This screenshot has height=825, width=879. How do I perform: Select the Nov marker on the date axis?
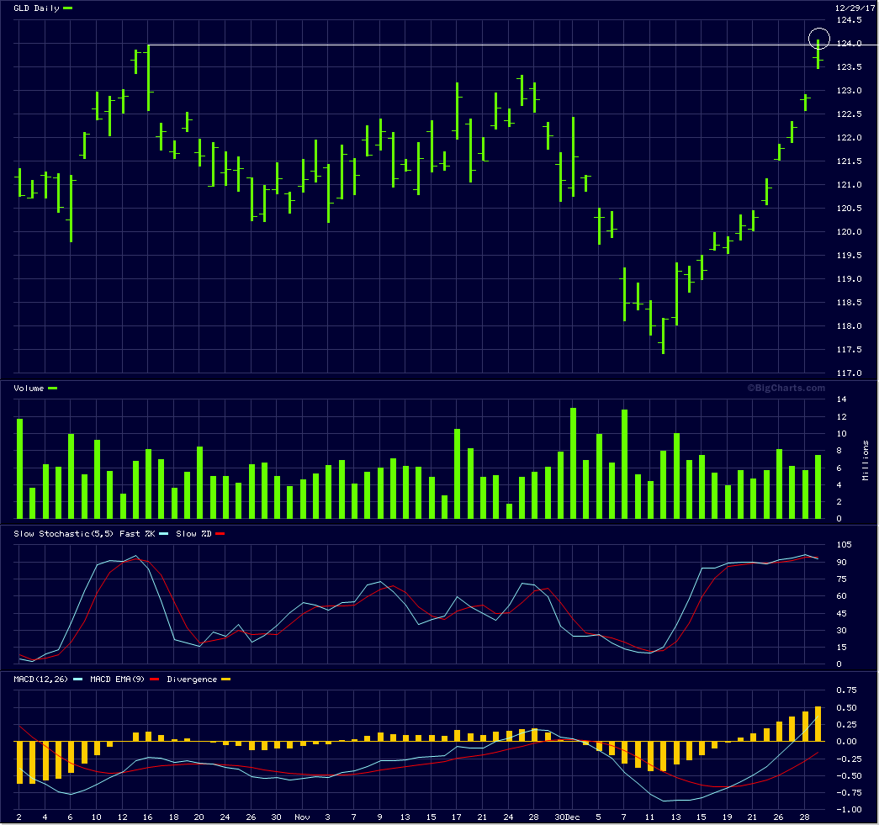pyautogui.click(x=301, y=817)
